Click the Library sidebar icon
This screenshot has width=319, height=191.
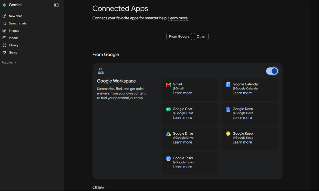coord(4,45)
